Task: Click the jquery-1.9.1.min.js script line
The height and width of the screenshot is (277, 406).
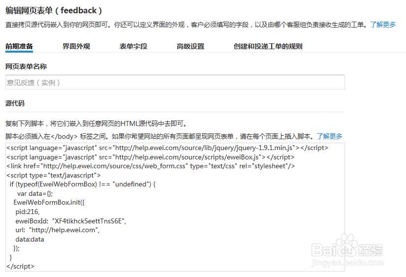Action: (167, 148)
